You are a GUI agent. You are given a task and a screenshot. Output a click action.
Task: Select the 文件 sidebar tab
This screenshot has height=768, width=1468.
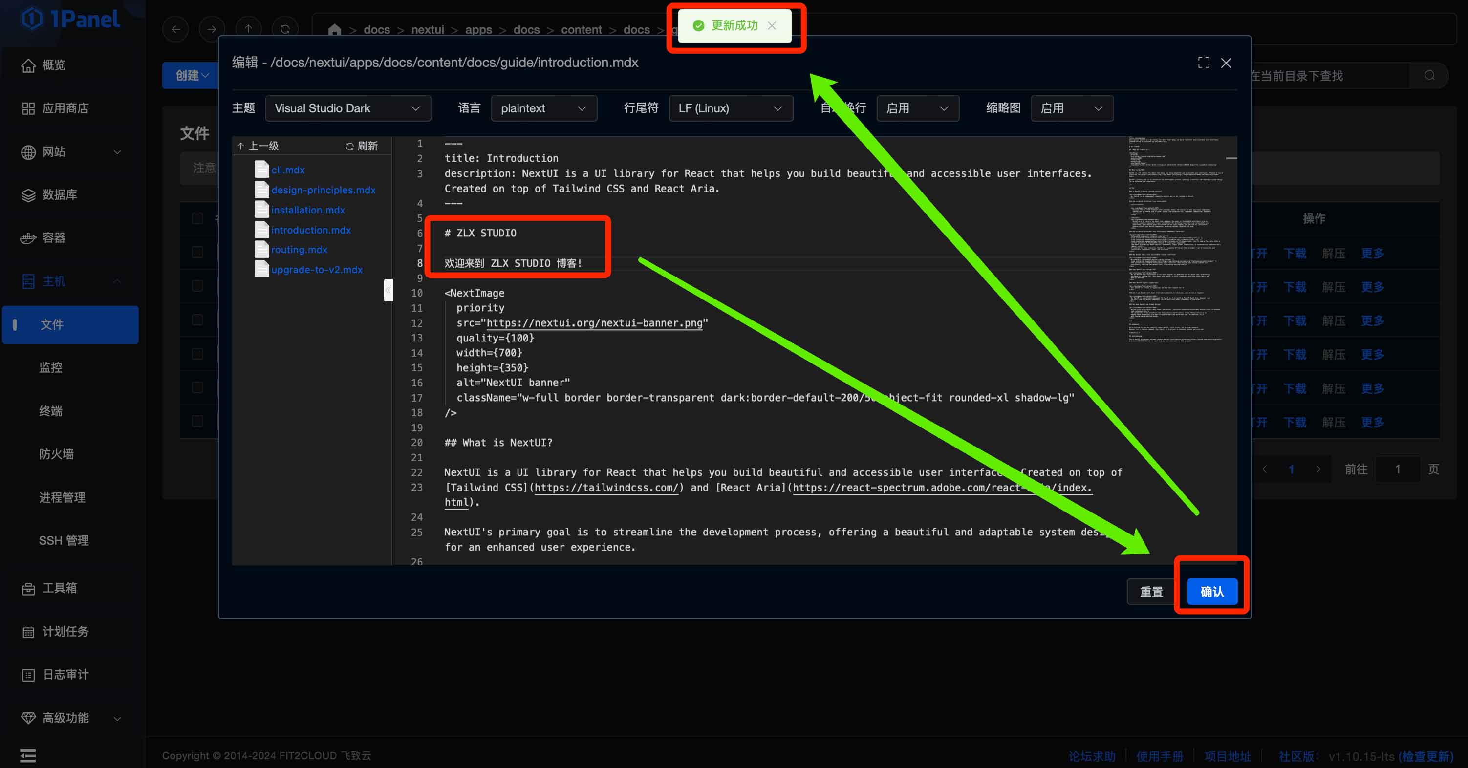(70, 325)
